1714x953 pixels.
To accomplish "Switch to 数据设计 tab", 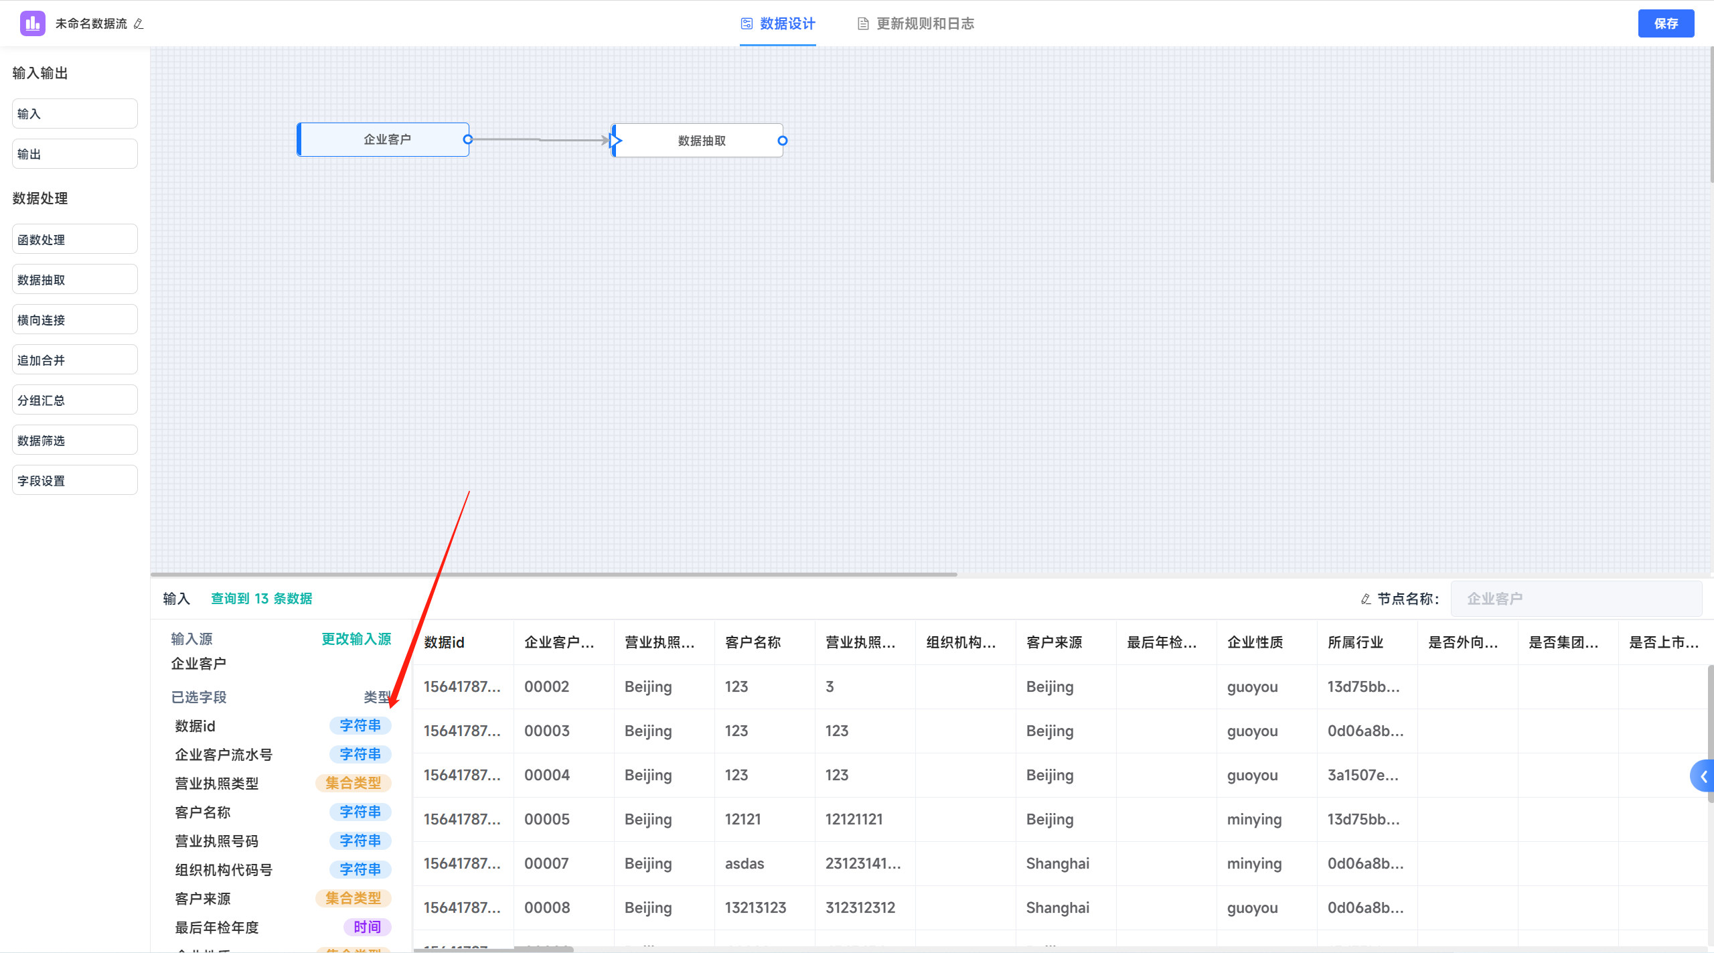I will point(777,24).
